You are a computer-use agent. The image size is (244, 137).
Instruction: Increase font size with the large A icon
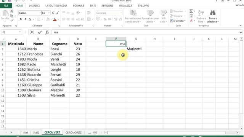click(x=53, y=13)
